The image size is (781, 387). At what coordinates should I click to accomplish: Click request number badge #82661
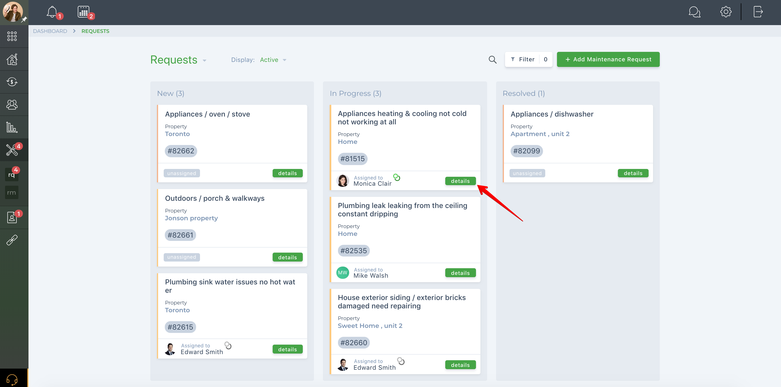click(x=180, y=235)
